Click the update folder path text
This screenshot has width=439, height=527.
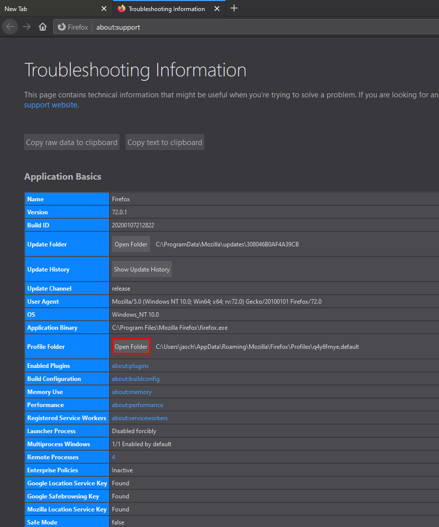pyautogui.click(x=227, y=244)
